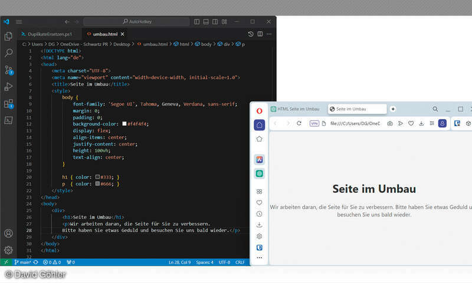
Task: Click the 'main' branch in status bar
Action: pyautogui.click(x=22, y=262)
